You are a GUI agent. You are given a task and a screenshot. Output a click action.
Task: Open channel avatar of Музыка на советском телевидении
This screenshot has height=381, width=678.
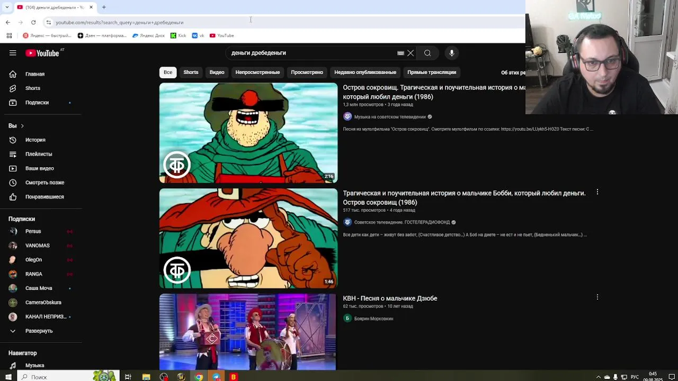pyautogui.click(x=347, y=116)
